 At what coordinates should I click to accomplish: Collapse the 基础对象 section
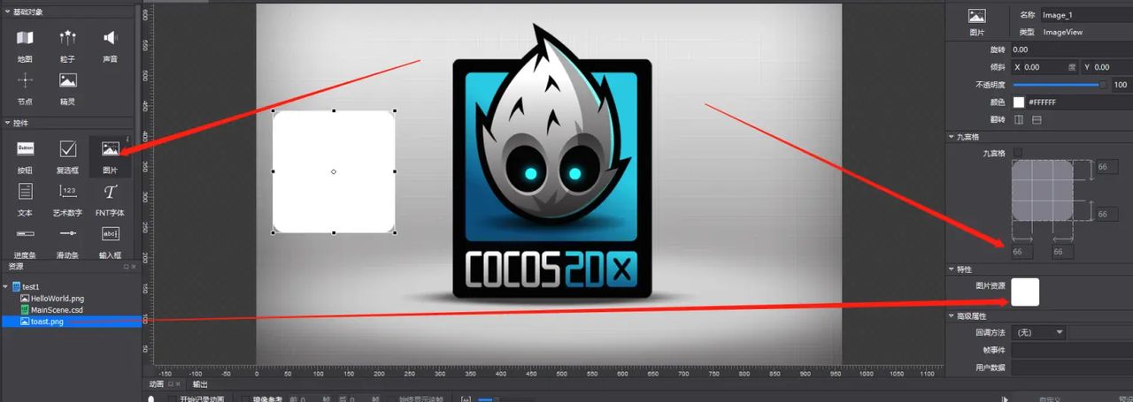tap(7, 11)
